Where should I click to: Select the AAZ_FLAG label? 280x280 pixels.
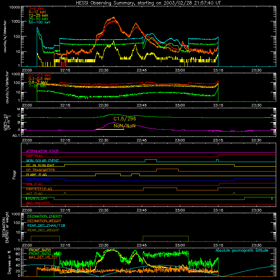click(x=34, y=194)
